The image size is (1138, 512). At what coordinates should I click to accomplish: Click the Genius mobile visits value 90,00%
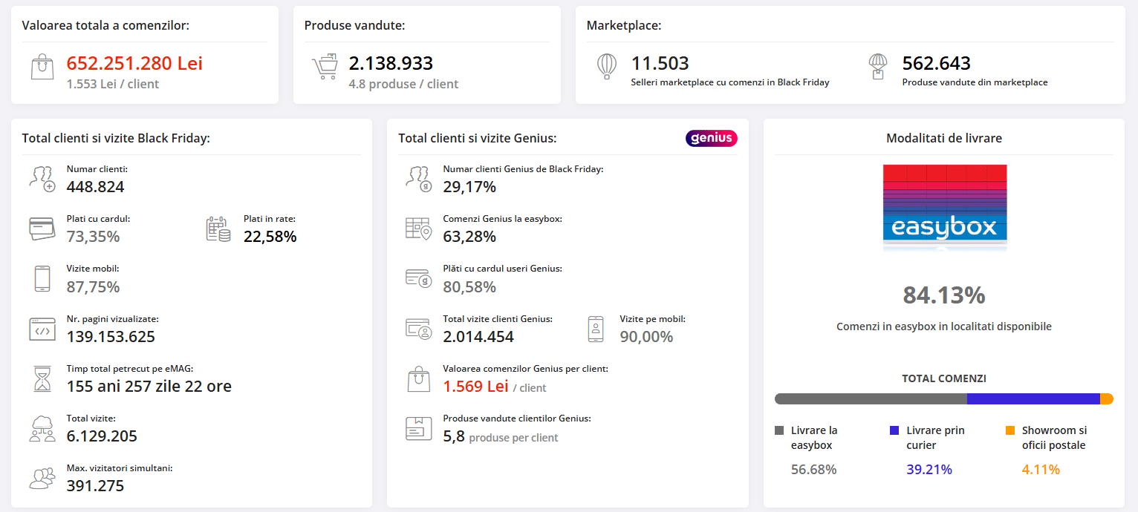pyautogui.click(x=647, y=337)
